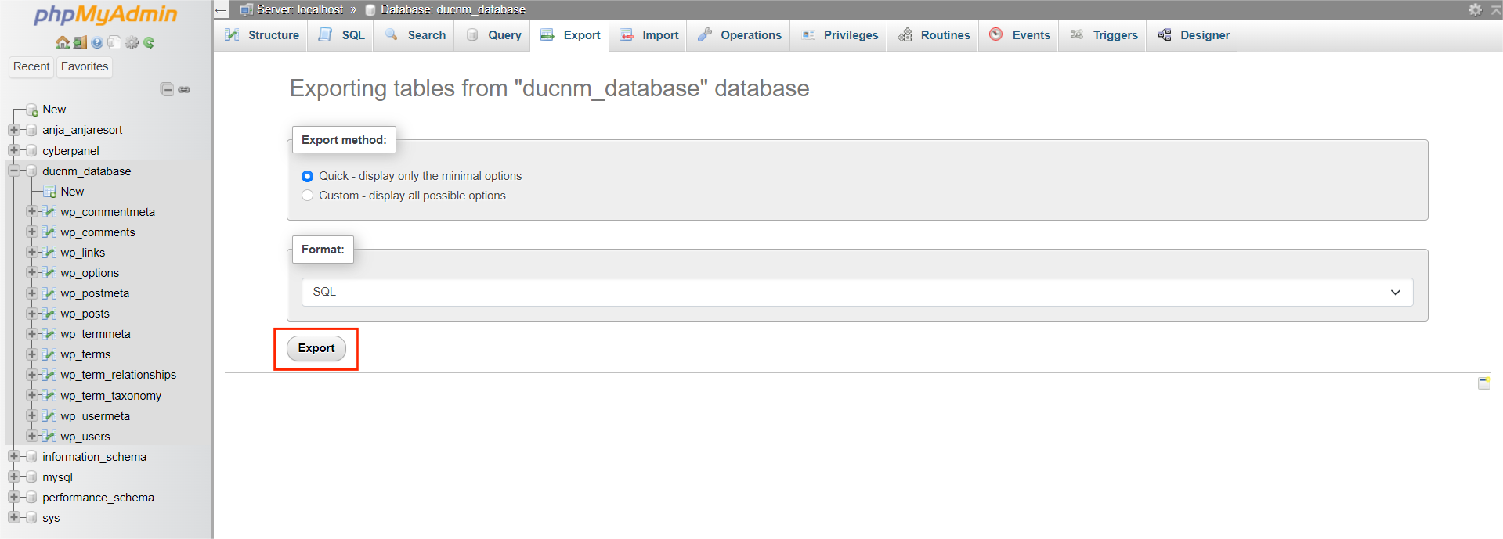This screenshot has height=539, width=1503.
Task: Reload the navigation panel with green arrow
Action: (x=149, y=42)
